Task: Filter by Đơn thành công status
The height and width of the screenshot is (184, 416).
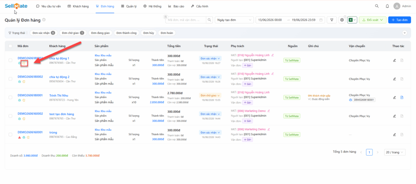Action: pos(127,33)
